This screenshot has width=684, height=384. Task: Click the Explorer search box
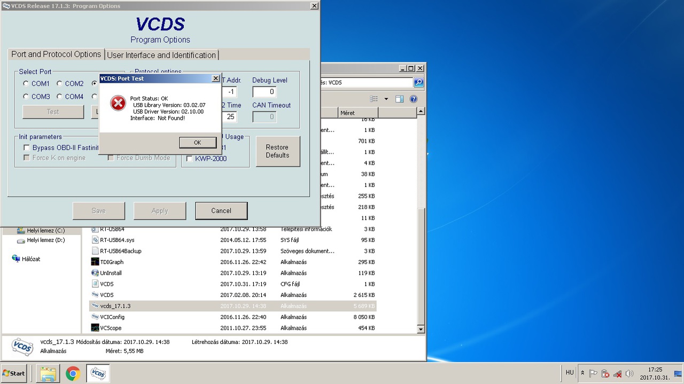367,83
